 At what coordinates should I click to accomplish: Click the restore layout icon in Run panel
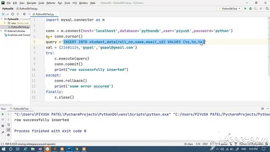3,126
